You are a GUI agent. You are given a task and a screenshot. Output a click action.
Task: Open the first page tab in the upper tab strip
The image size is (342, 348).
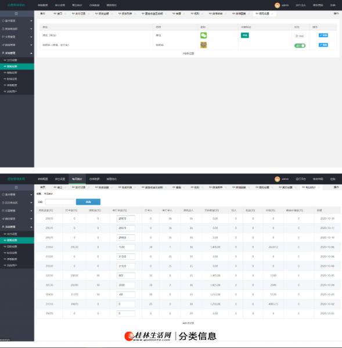(42, 14)
